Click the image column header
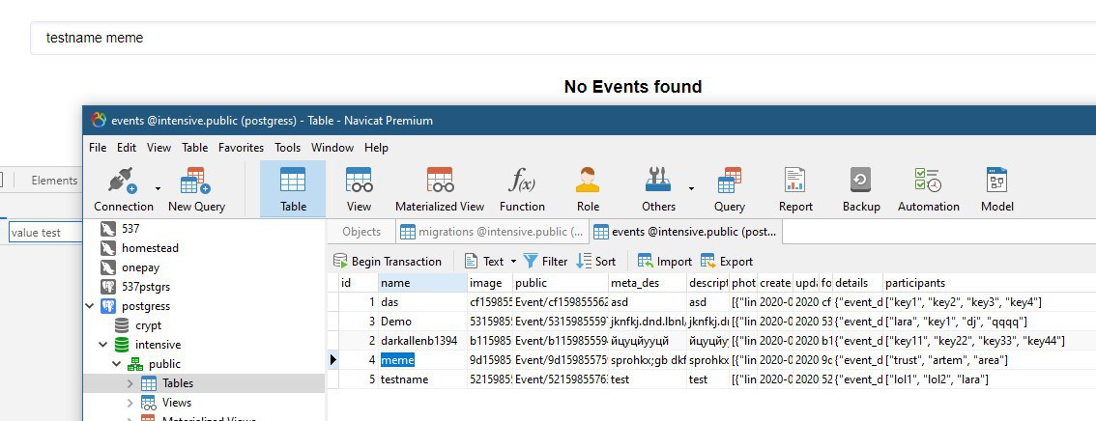1096x421 pixels. point(491,283)
